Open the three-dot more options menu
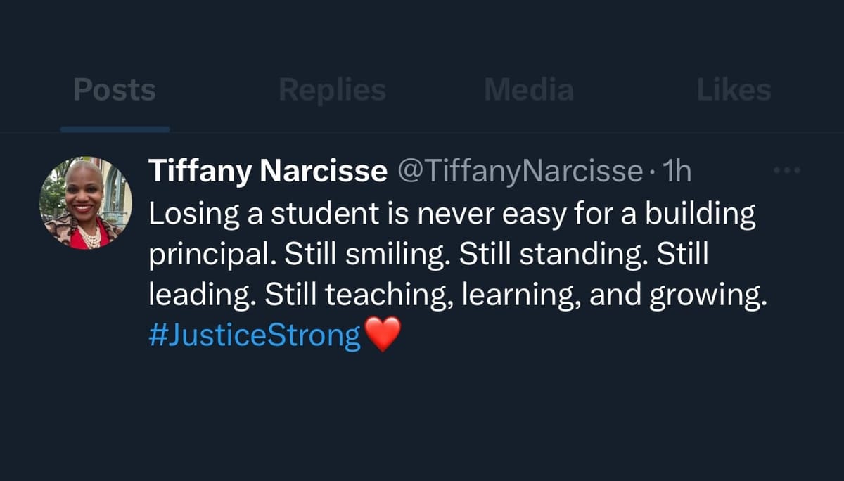Image resolution: width=844 pixels, height=481 pixels. pyautogui.click(x=786, y=171)
